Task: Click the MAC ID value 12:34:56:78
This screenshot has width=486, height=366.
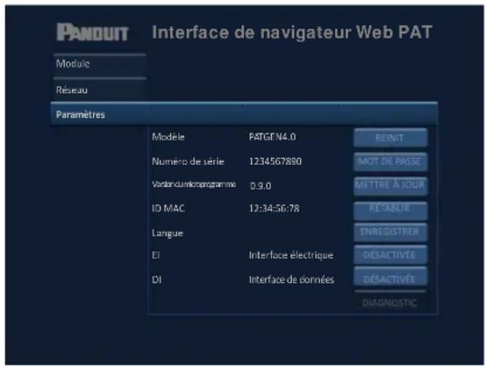Action: 275,208
